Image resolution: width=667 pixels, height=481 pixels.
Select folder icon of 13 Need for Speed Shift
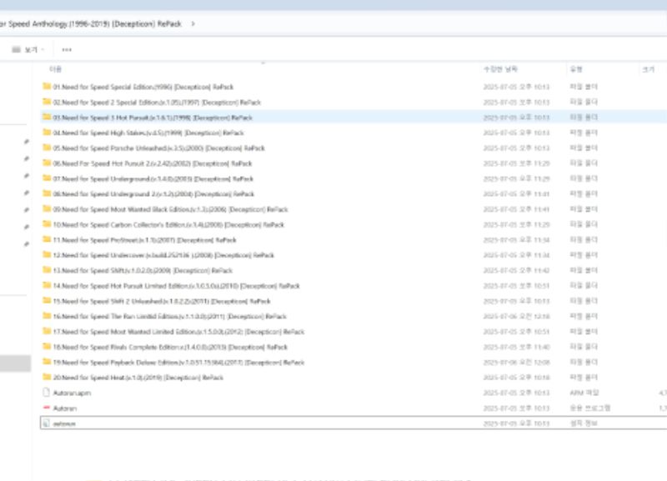pyautogui.click(x=47, y=270)
